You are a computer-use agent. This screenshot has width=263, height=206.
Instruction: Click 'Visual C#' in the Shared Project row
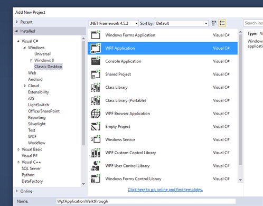tap(221, 74)
